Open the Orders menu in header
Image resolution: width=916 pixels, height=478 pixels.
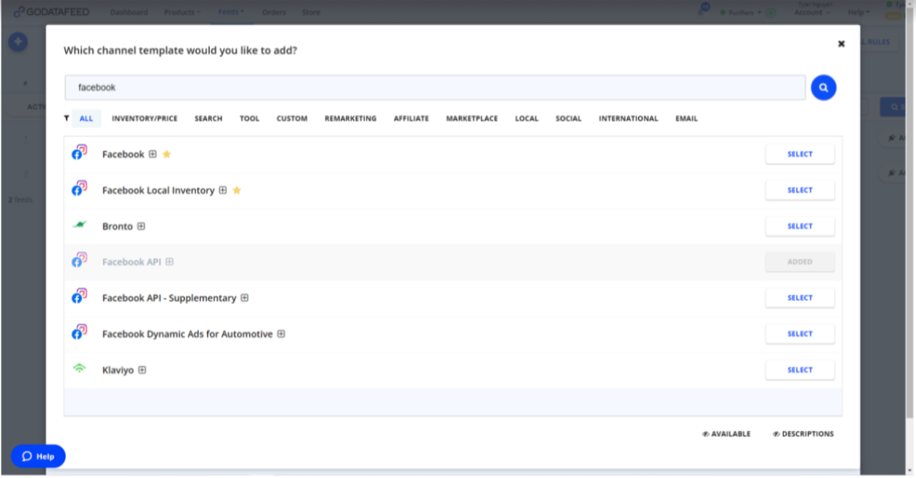tap(274, 12)
